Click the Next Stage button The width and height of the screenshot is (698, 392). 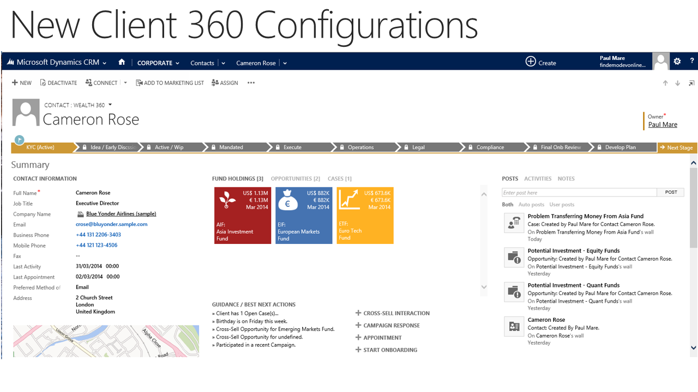[x=677, y=148]
